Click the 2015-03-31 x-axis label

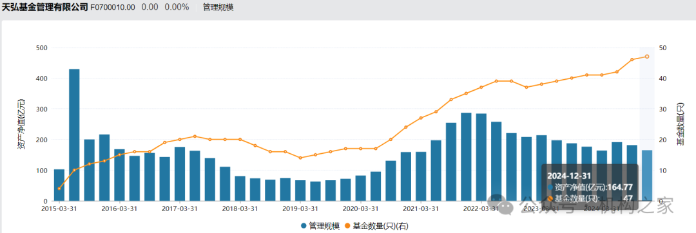pyautogui.click(x=59, y=208)
